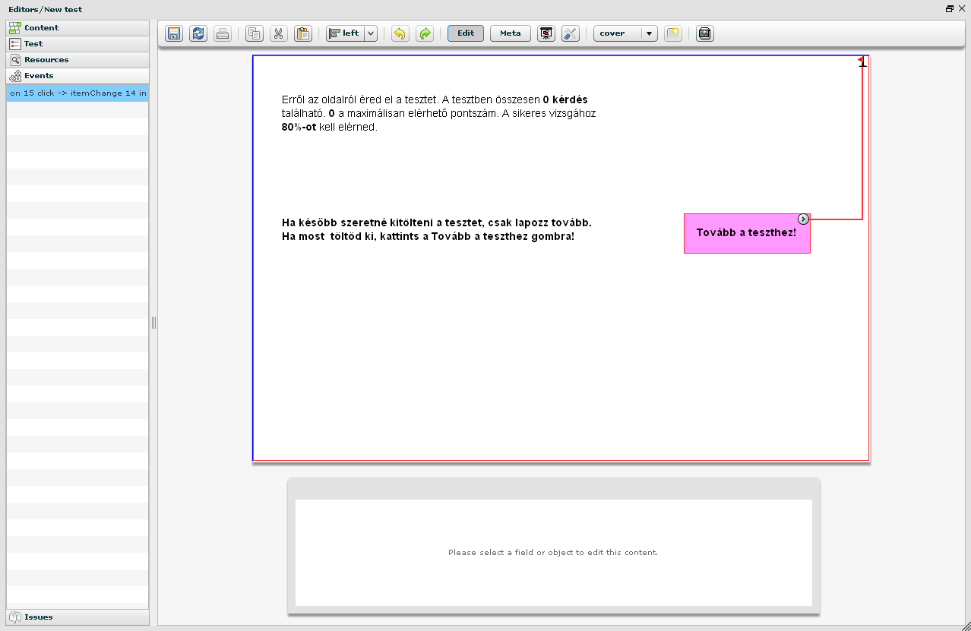971x631 pixels.
Task: Click the Tovább a teszthez! button
Action: [746, 232]
